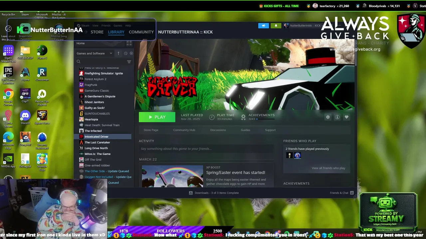
Task: Select Ghost Janitors in library list
Action: [94, 102]
